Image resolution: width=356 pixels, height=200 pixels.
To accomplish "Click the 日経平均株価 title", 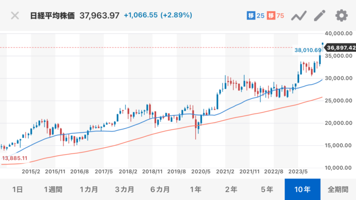I will [53, 16].
